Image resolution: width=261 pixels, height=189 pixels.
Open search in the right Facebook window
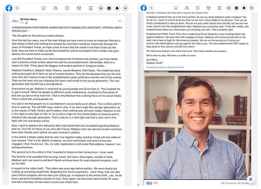[x=151, y=8]
